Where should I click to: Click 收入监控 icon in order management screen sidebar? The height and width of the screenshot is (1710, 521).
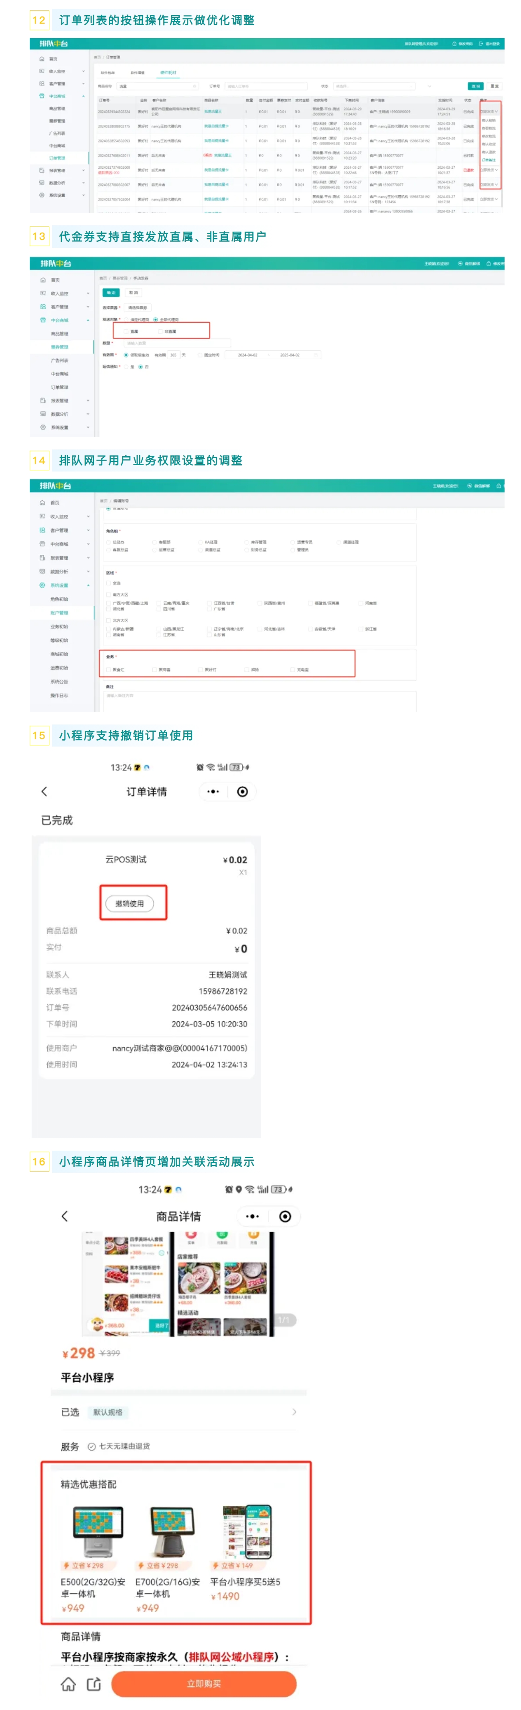click(x=42, y=71)
